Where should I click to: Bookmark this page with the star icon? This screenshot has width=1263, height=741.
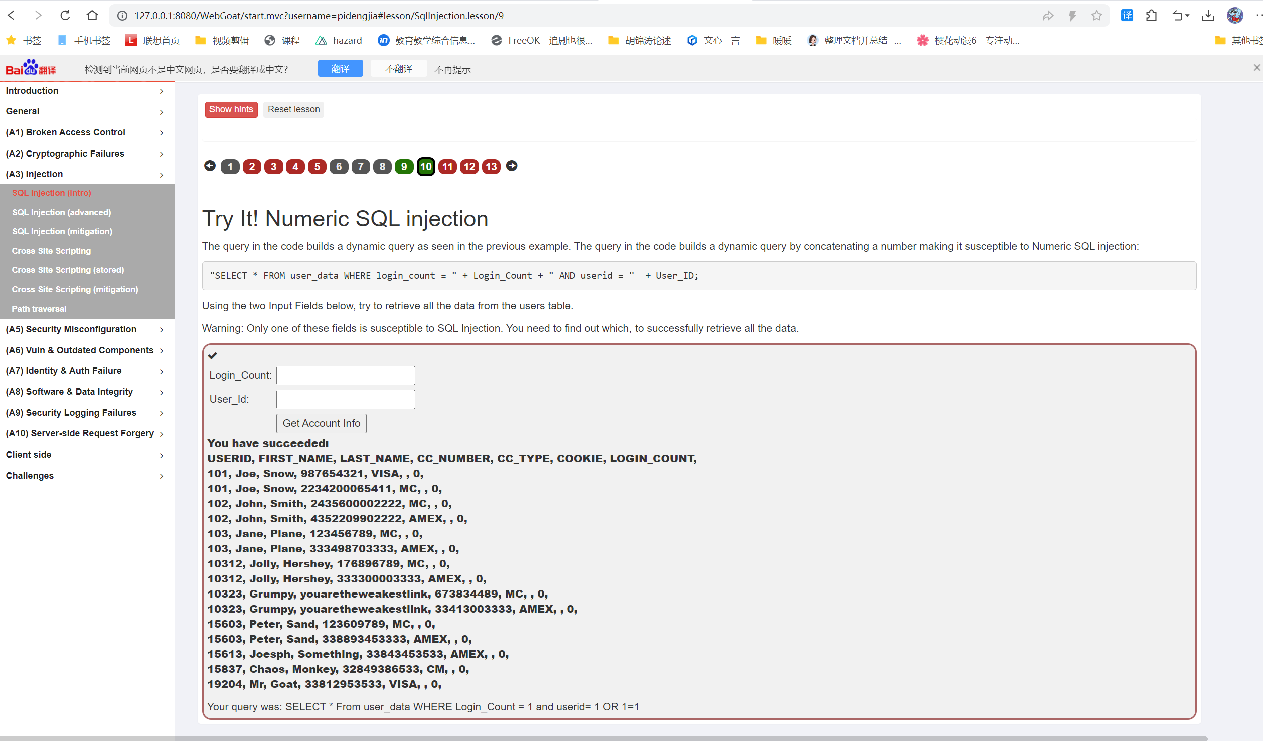[x=1097, y=16]
